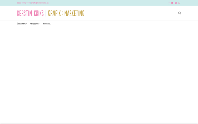198x124 pixels.
Task: Open the Pinterest social icon
Action: click(176, 3)
